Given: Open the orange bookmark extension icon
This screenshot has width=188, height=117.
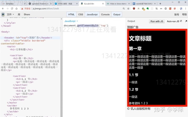Looking at the screenshot, I should pyautogui.click(x=170, y=9).
